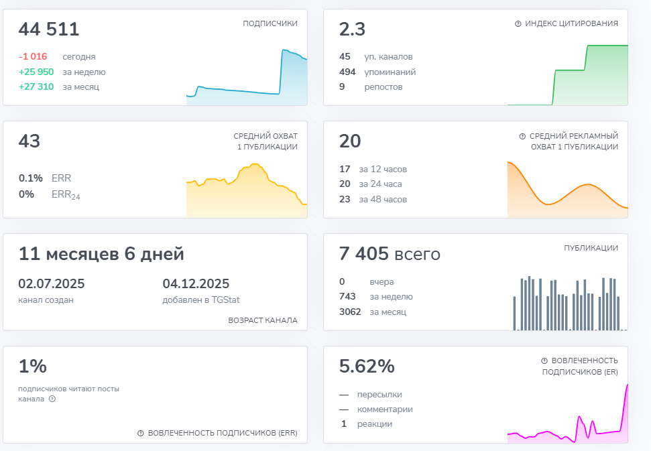651x451 pixels.
Task: Click the green citation index chart
Action: coord(568,75)
